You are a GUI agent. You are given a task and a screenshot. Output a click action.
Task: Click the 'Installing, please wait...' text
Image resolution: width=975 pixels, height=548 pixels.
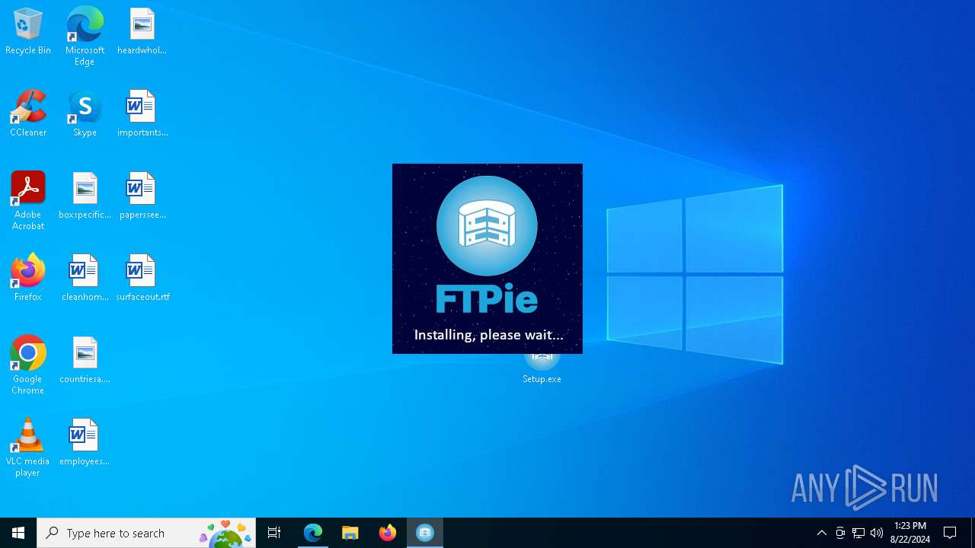point(488,335)
